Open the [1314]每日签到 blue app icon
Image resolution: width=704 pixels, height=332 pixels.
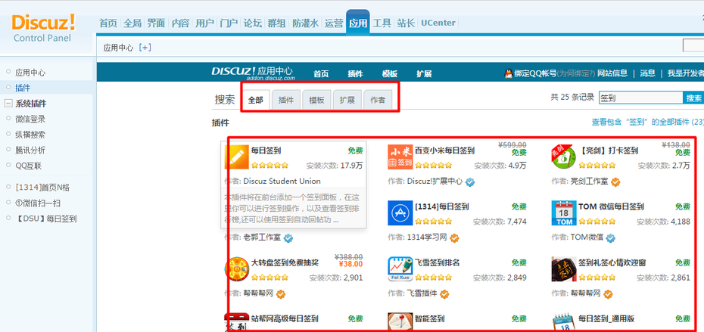tap(400, 213)
